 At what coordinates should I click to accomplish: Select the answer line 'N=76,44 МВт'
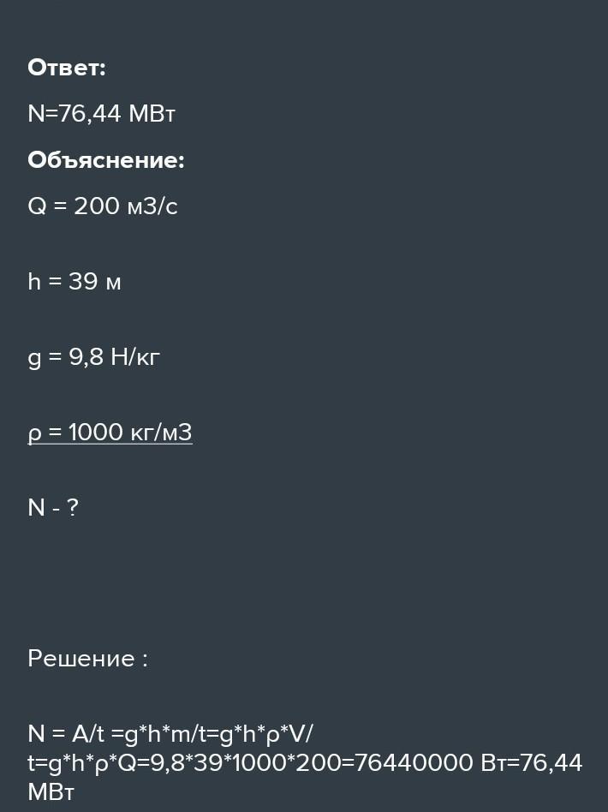tap(102, 113)
